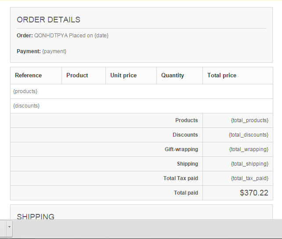Select the {total_shipping} value cell
Viewport: 282px width, 239px height.
coord(249,164)
